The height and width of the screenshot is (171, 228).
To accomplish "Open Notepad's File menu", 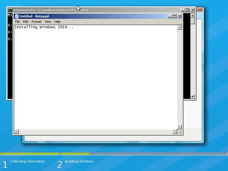I will (17, 22).
